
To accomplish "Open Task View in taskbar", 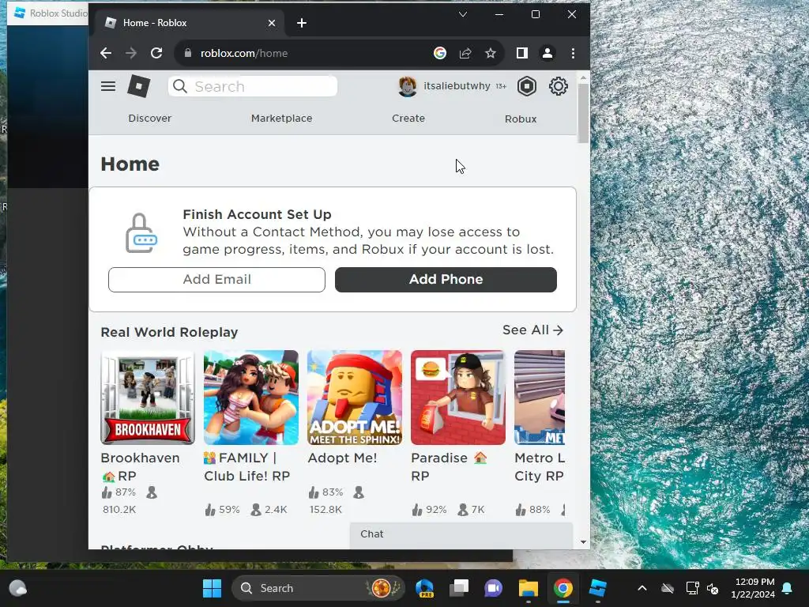I will tap(459, 588).
